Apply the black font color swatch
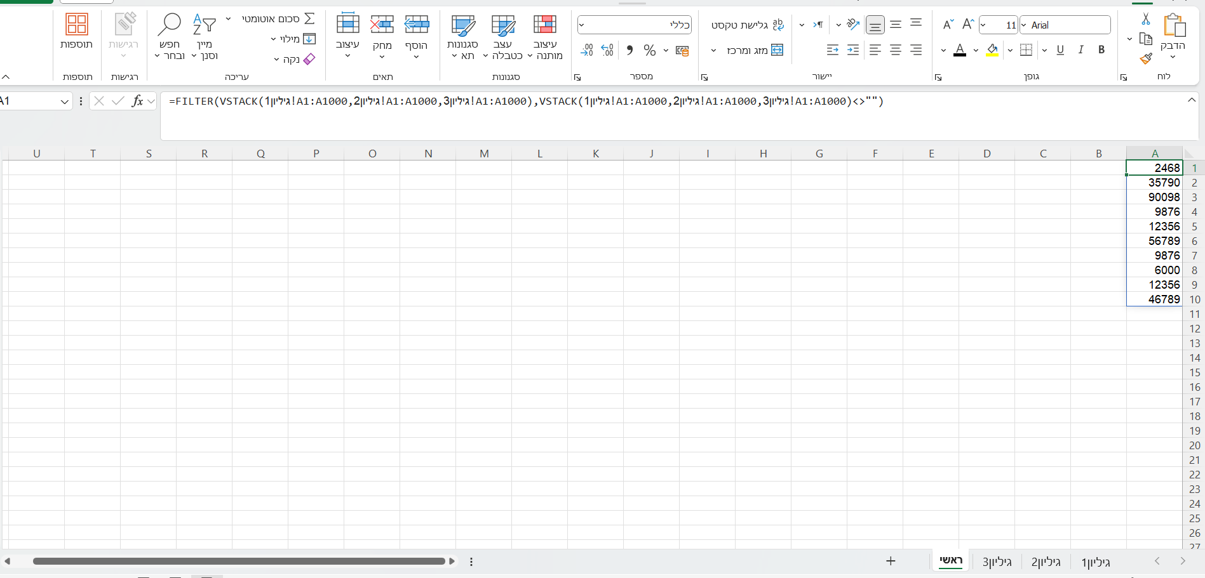 [x=960, y=49]
